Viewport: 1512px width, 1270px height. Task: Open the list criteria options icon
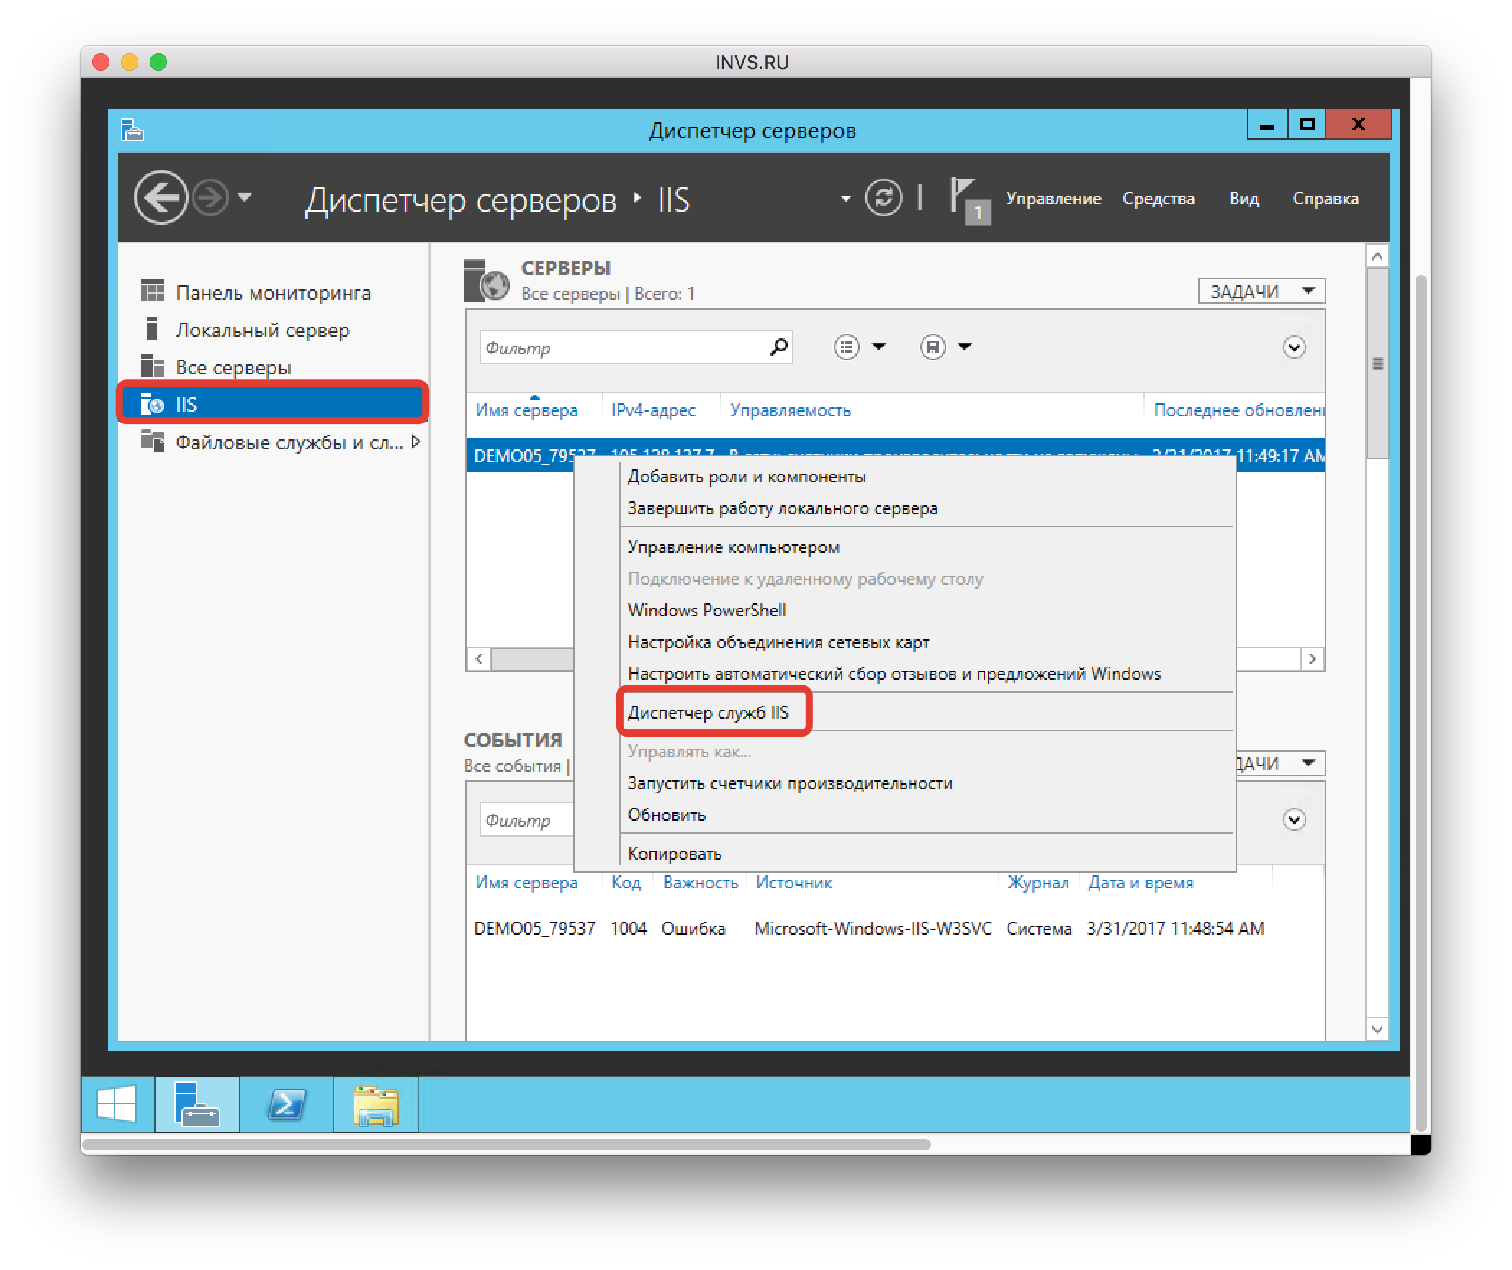(x=846, y=347)
